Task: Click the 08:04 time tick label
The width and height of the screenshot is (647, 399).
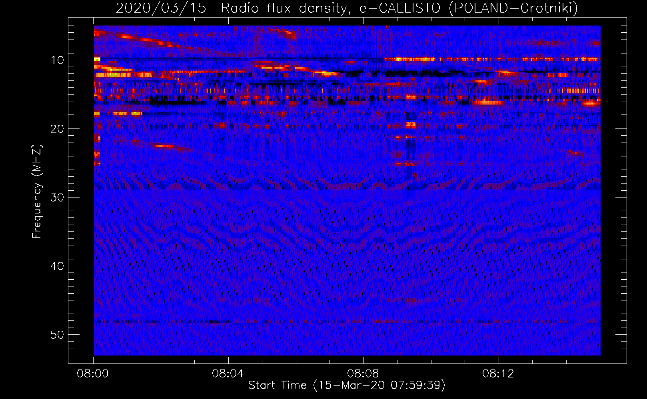Action: click(x=228, y=374)
